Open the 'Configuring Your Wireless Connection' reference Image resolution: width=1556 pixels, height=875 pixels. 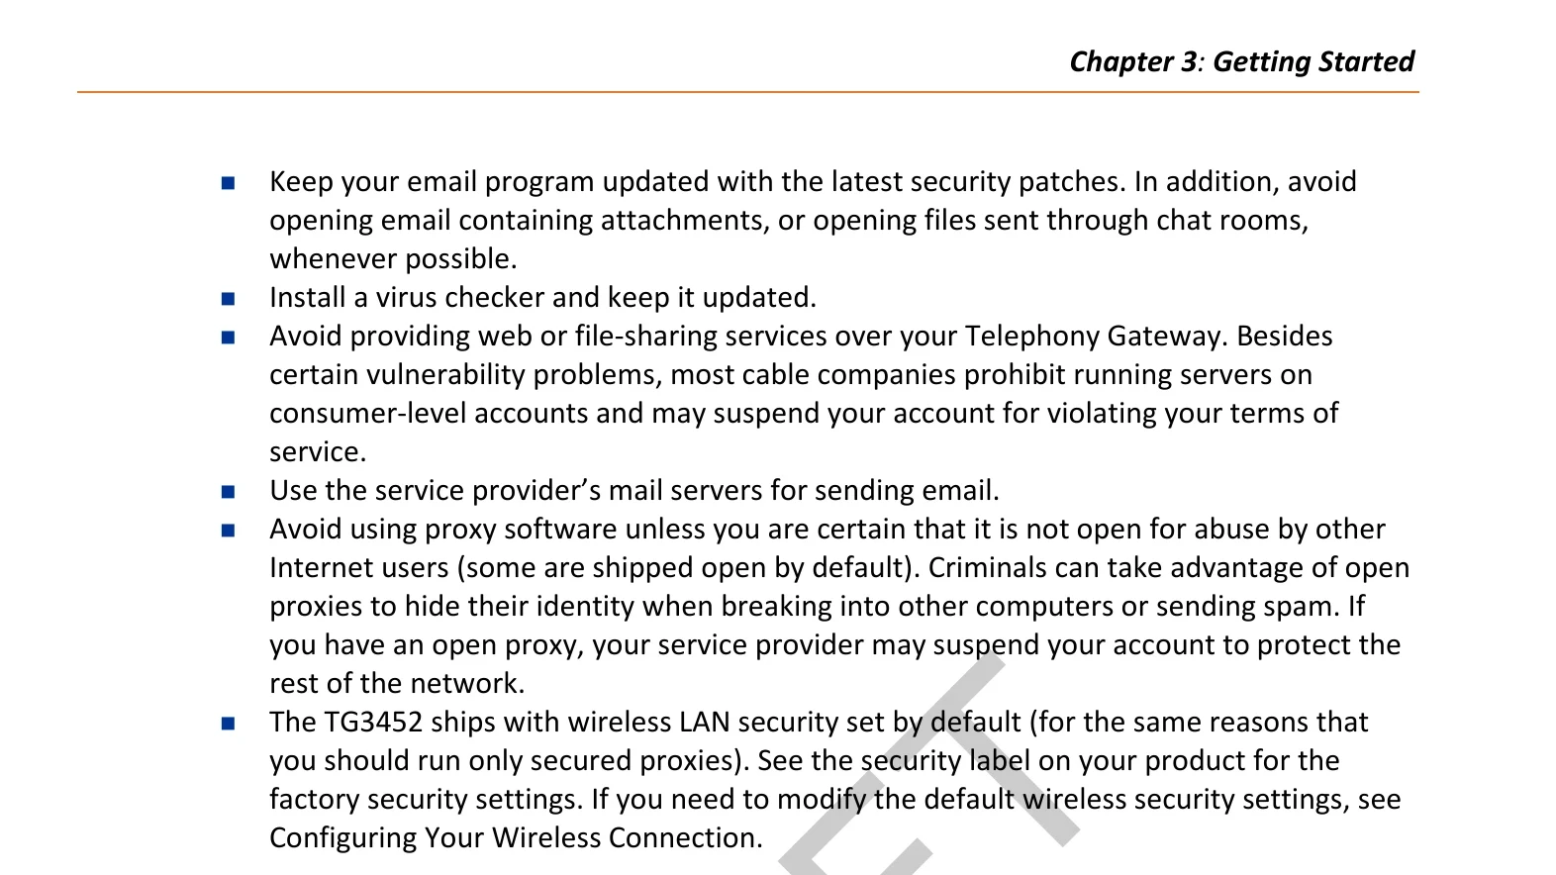coord(515,837)
